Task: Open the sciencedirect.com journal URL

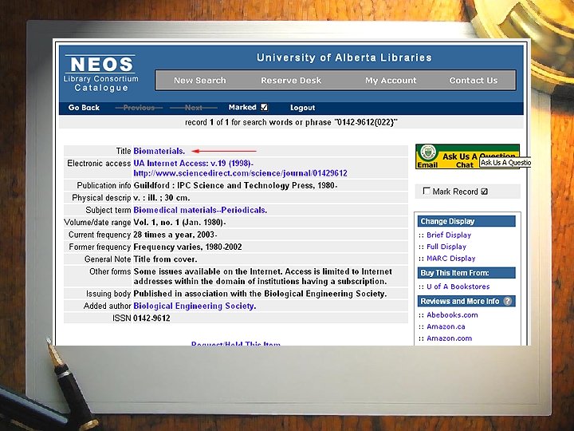Action: pos(241,173)
